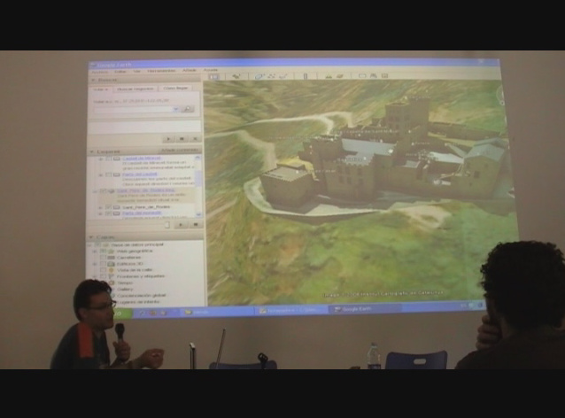Open the Ruler tool
Screen dimensions: 565x418
pos(306,76)
